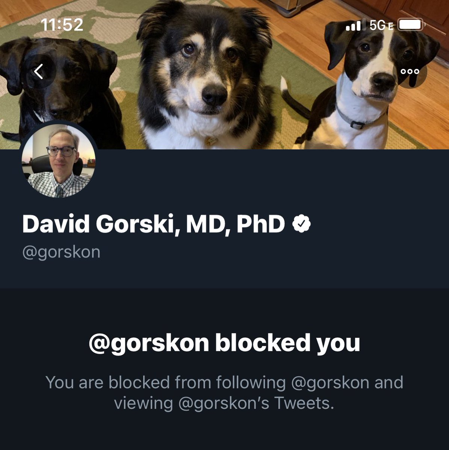
Task: Tap '@gorskon and' at end of first message line
Action: [347, 382]
